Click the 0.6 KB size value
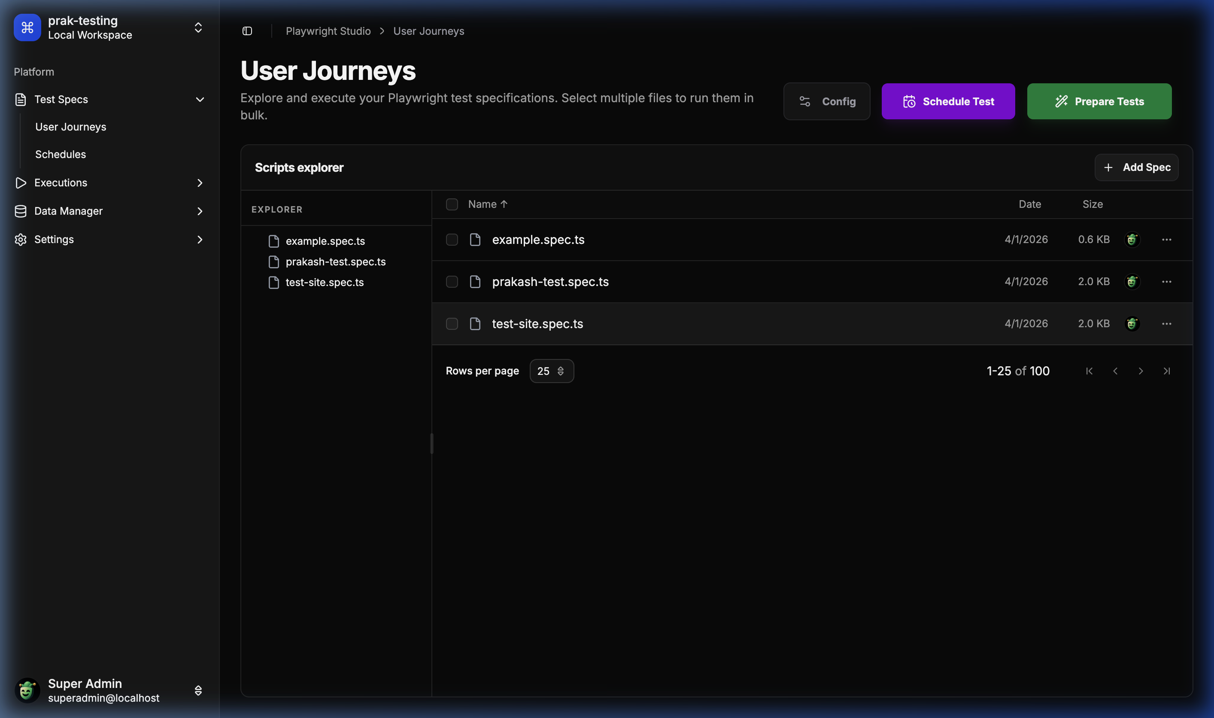 tap(1093, 240)
